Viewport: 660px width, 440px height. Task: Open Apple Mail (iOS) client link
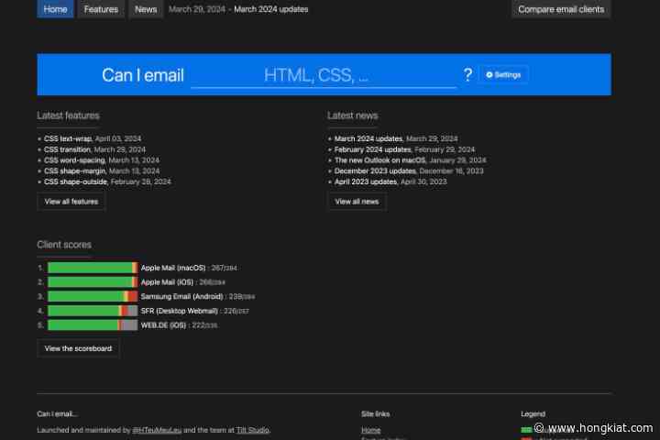click(x=167, y=282)
